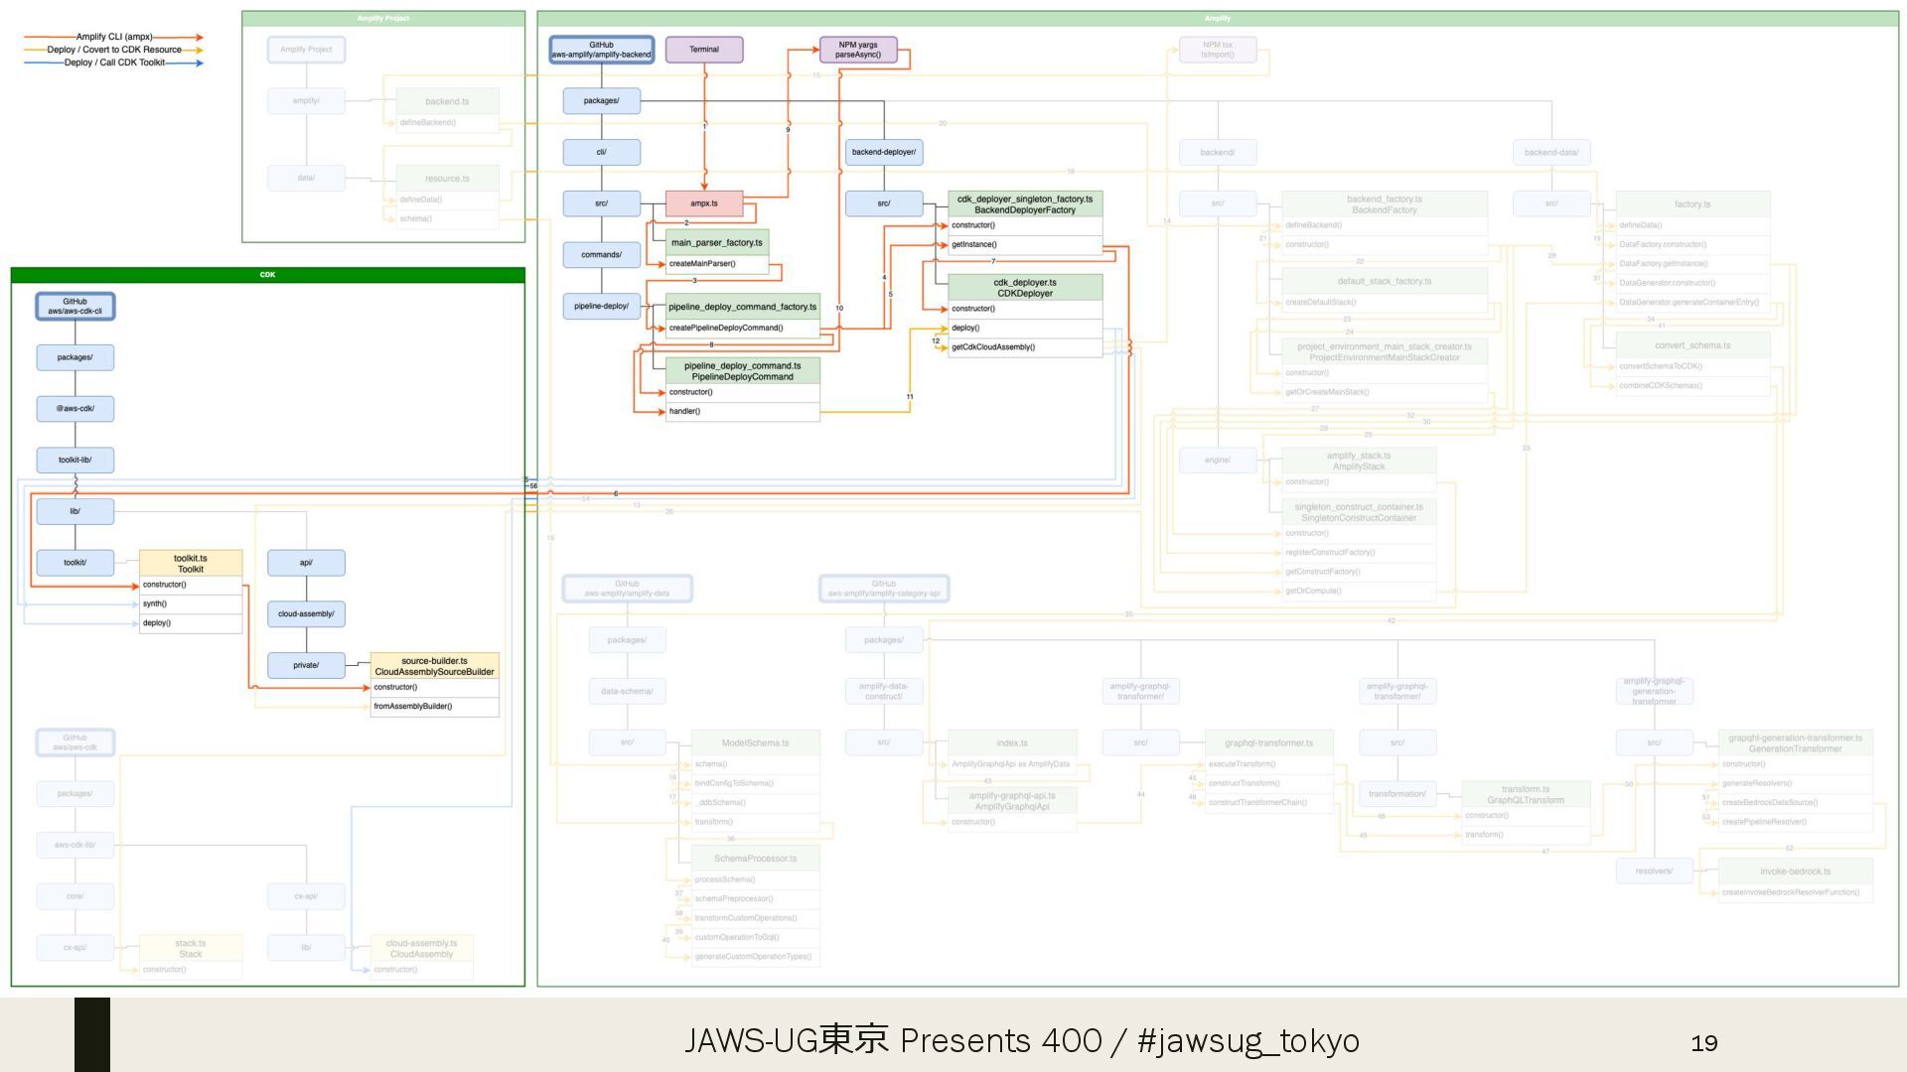Click the ampx.ts file node
Screen dimensions: 1907x1072
[x=703, y=203]
